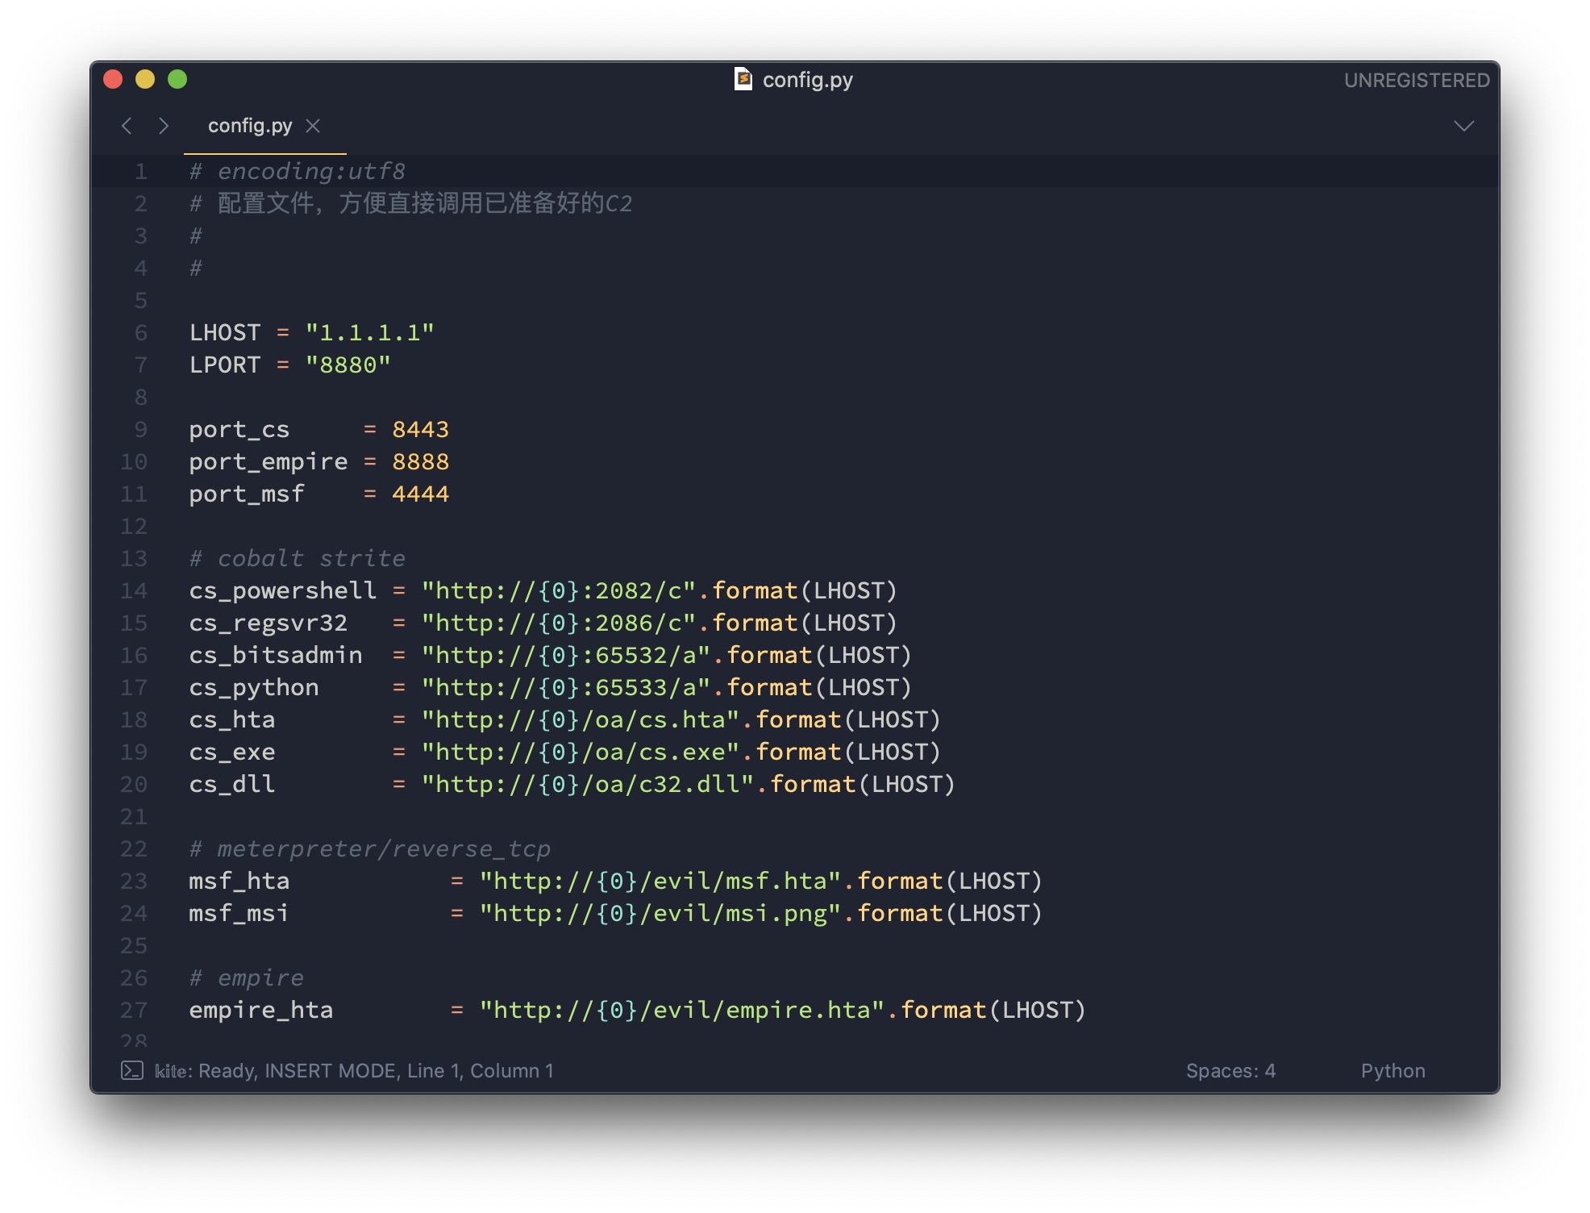Open the Spaces: 4 indentation menu
The image size is (1590, 1213).
click(1230, 1070)
